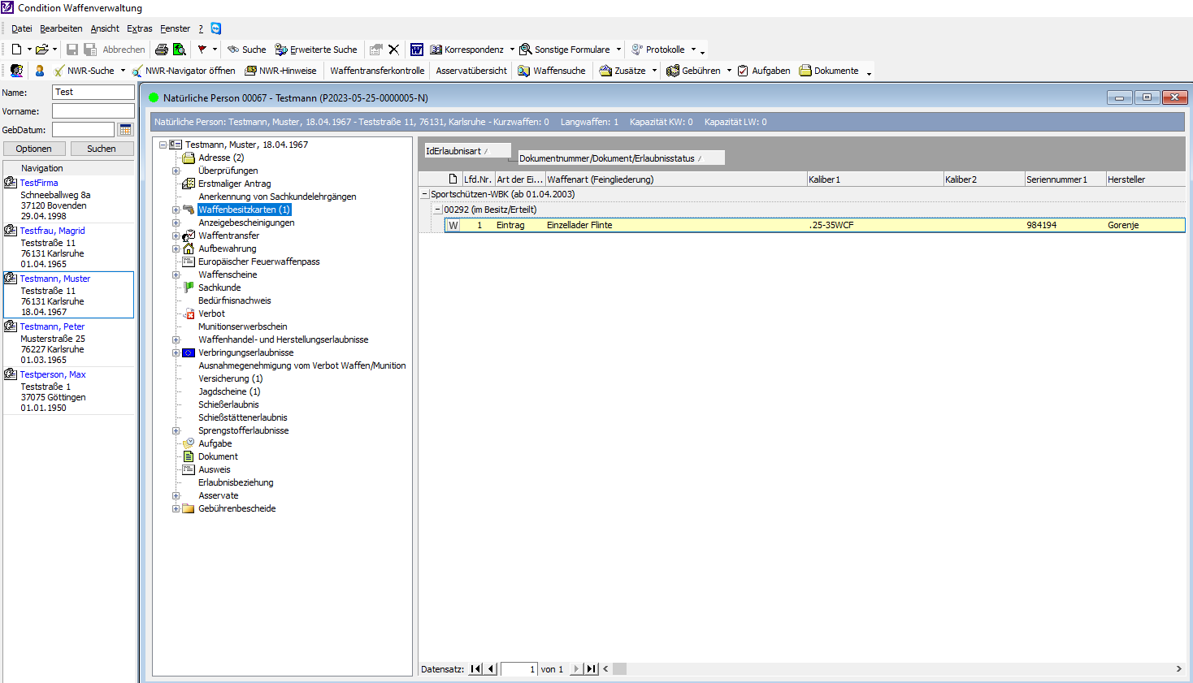Click the Suchen button
This screenshot has width=1193, height=683.
click(x=102, y=149)
